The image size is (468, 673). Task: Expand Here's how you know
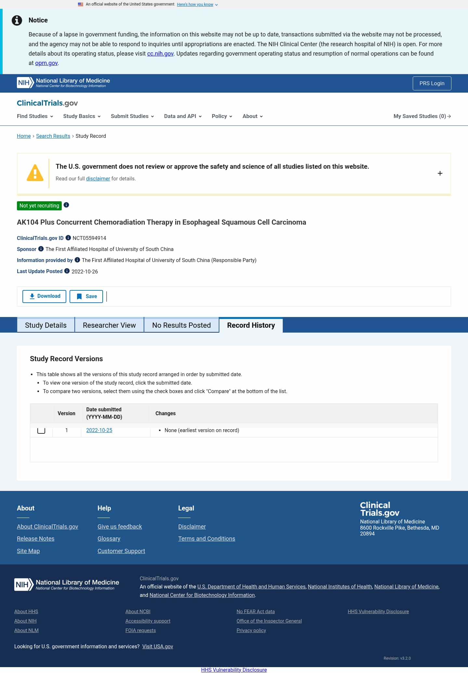click(x=197, y=5)
